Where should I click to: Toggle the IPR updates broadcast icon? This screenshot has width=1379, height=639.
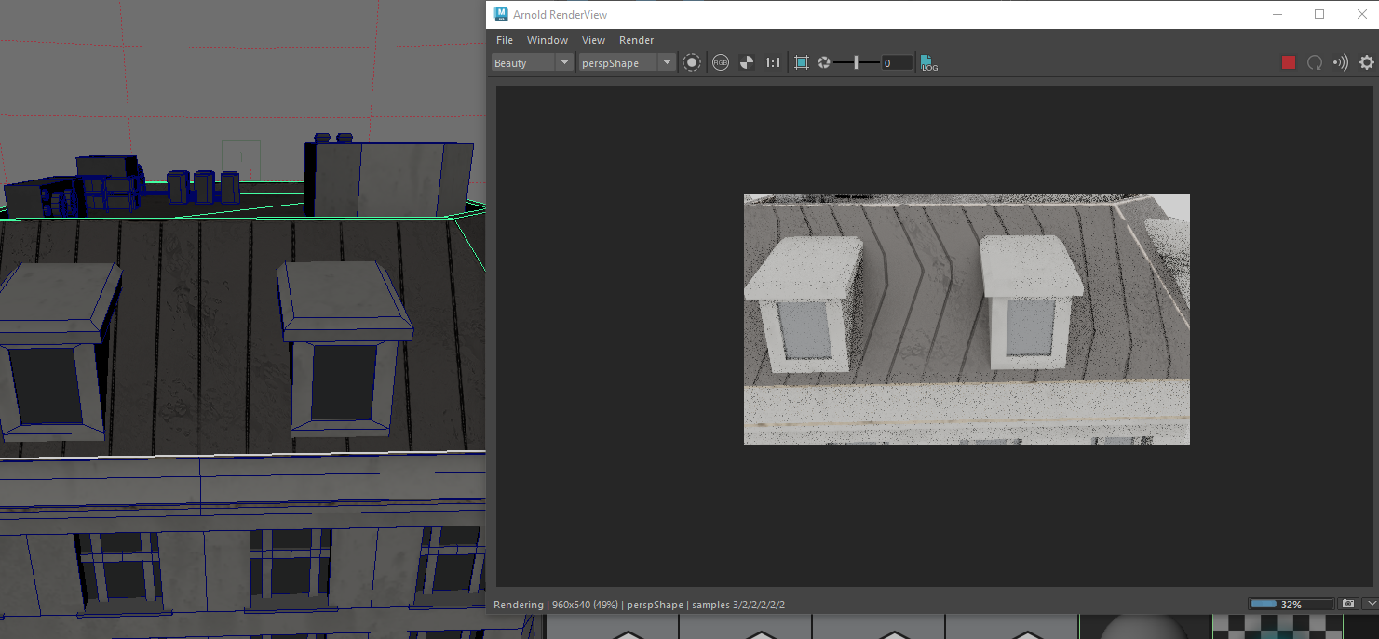click(x=1341, y=62)
